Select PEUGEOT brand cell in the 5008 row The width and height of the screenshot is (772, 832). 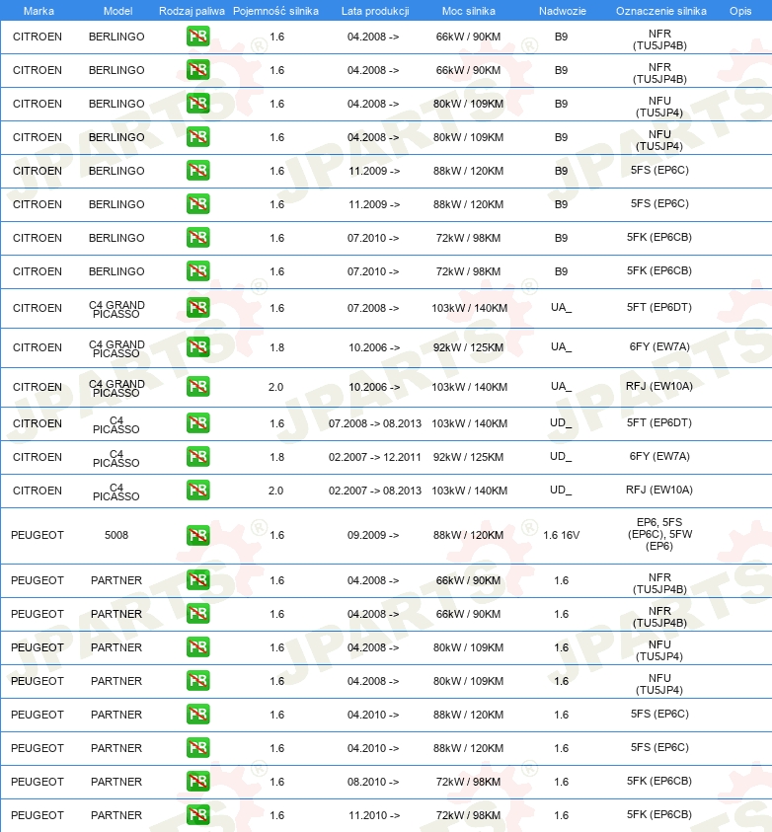(38, 535)
